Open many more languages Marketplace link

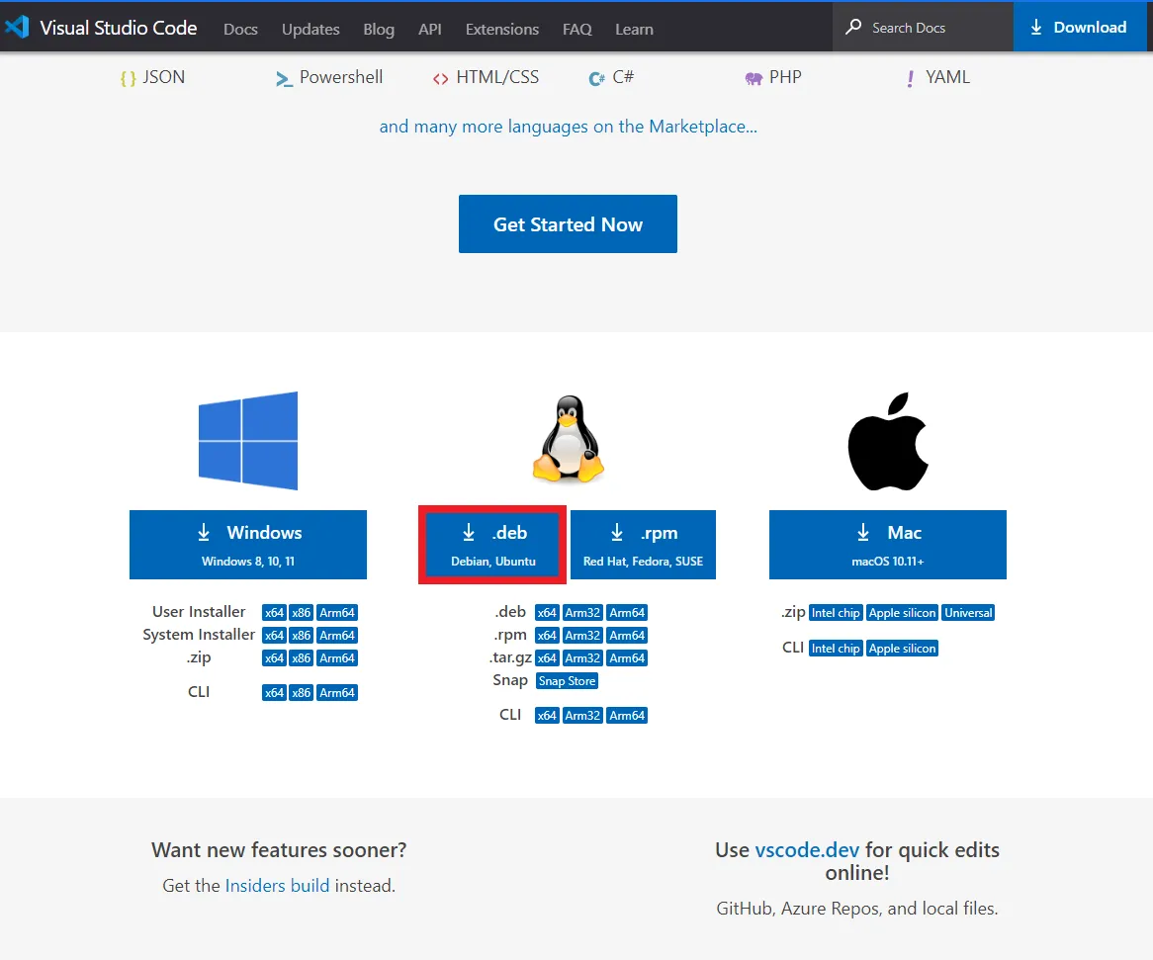pos(568,127)
